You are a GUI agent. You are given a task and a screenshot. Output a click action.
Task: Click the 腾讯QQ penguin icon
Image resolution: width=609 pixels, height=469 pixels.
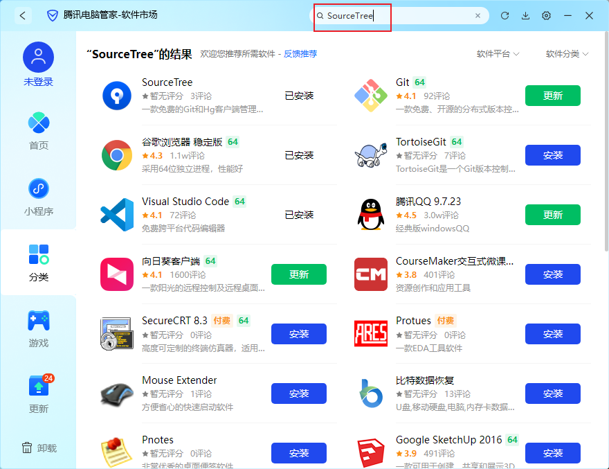[371, 215]
